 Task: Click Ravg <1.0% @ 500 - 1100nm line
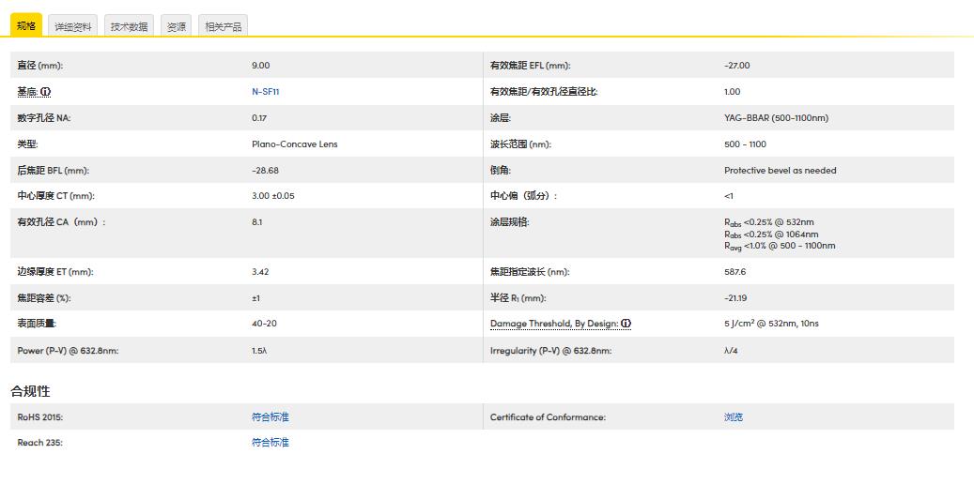click(x=780, y=247)
